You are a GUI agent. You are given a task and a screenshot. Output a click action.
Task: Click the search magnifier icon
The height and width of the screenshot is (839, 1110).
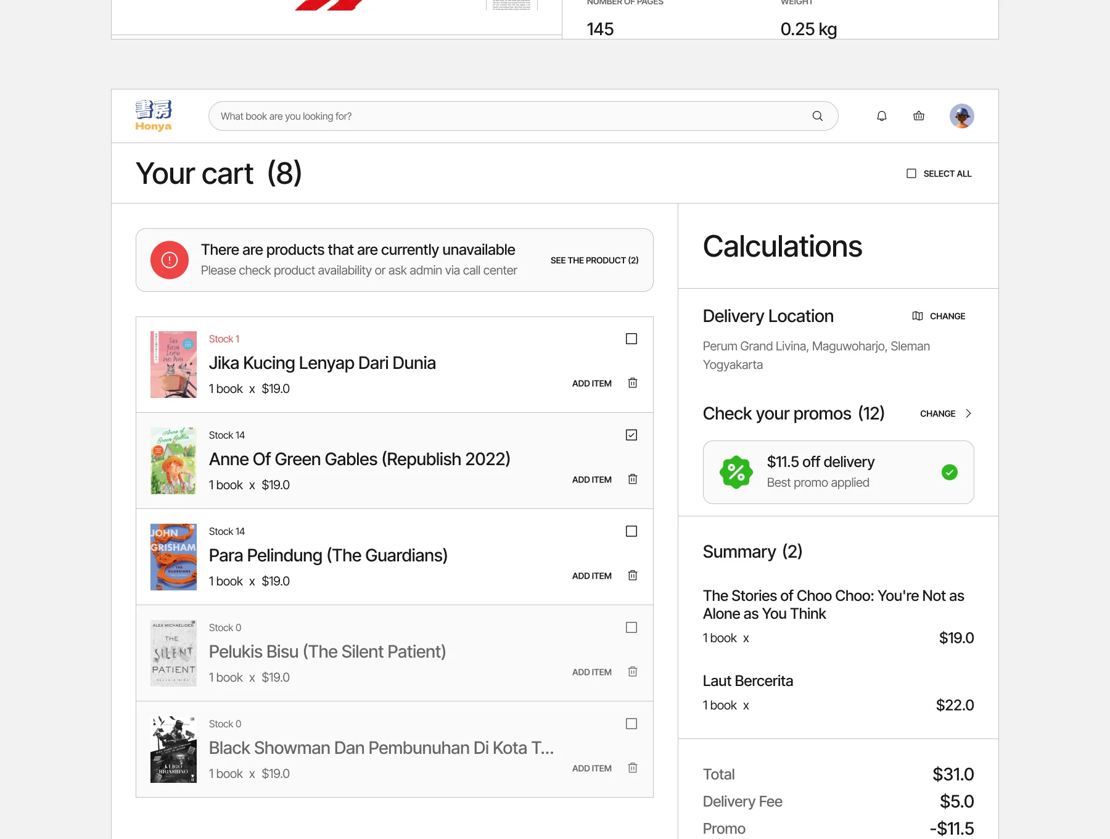818,116
